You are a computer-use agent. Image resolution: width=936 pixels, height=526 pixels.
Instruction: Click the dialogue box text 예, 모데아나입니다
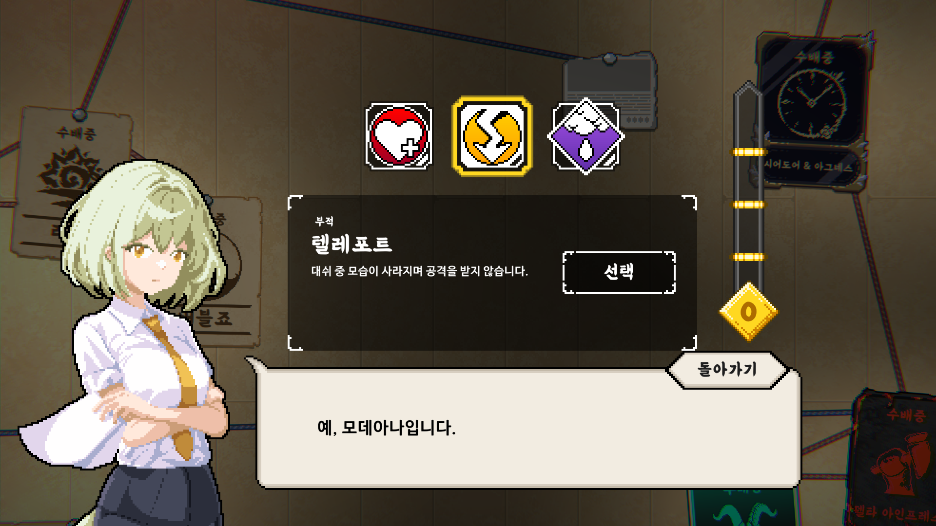coord(386,428)
